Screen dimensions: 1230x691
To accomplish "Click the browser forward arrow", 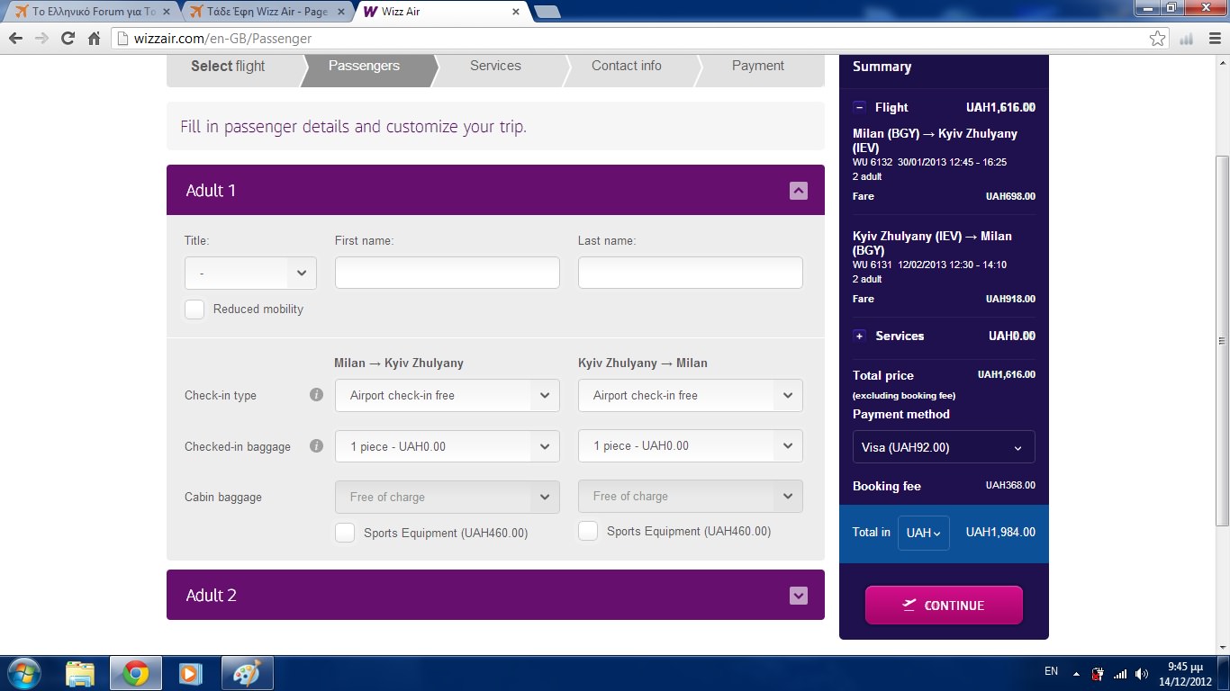I will pyautogui.click(x=41, y=39).
